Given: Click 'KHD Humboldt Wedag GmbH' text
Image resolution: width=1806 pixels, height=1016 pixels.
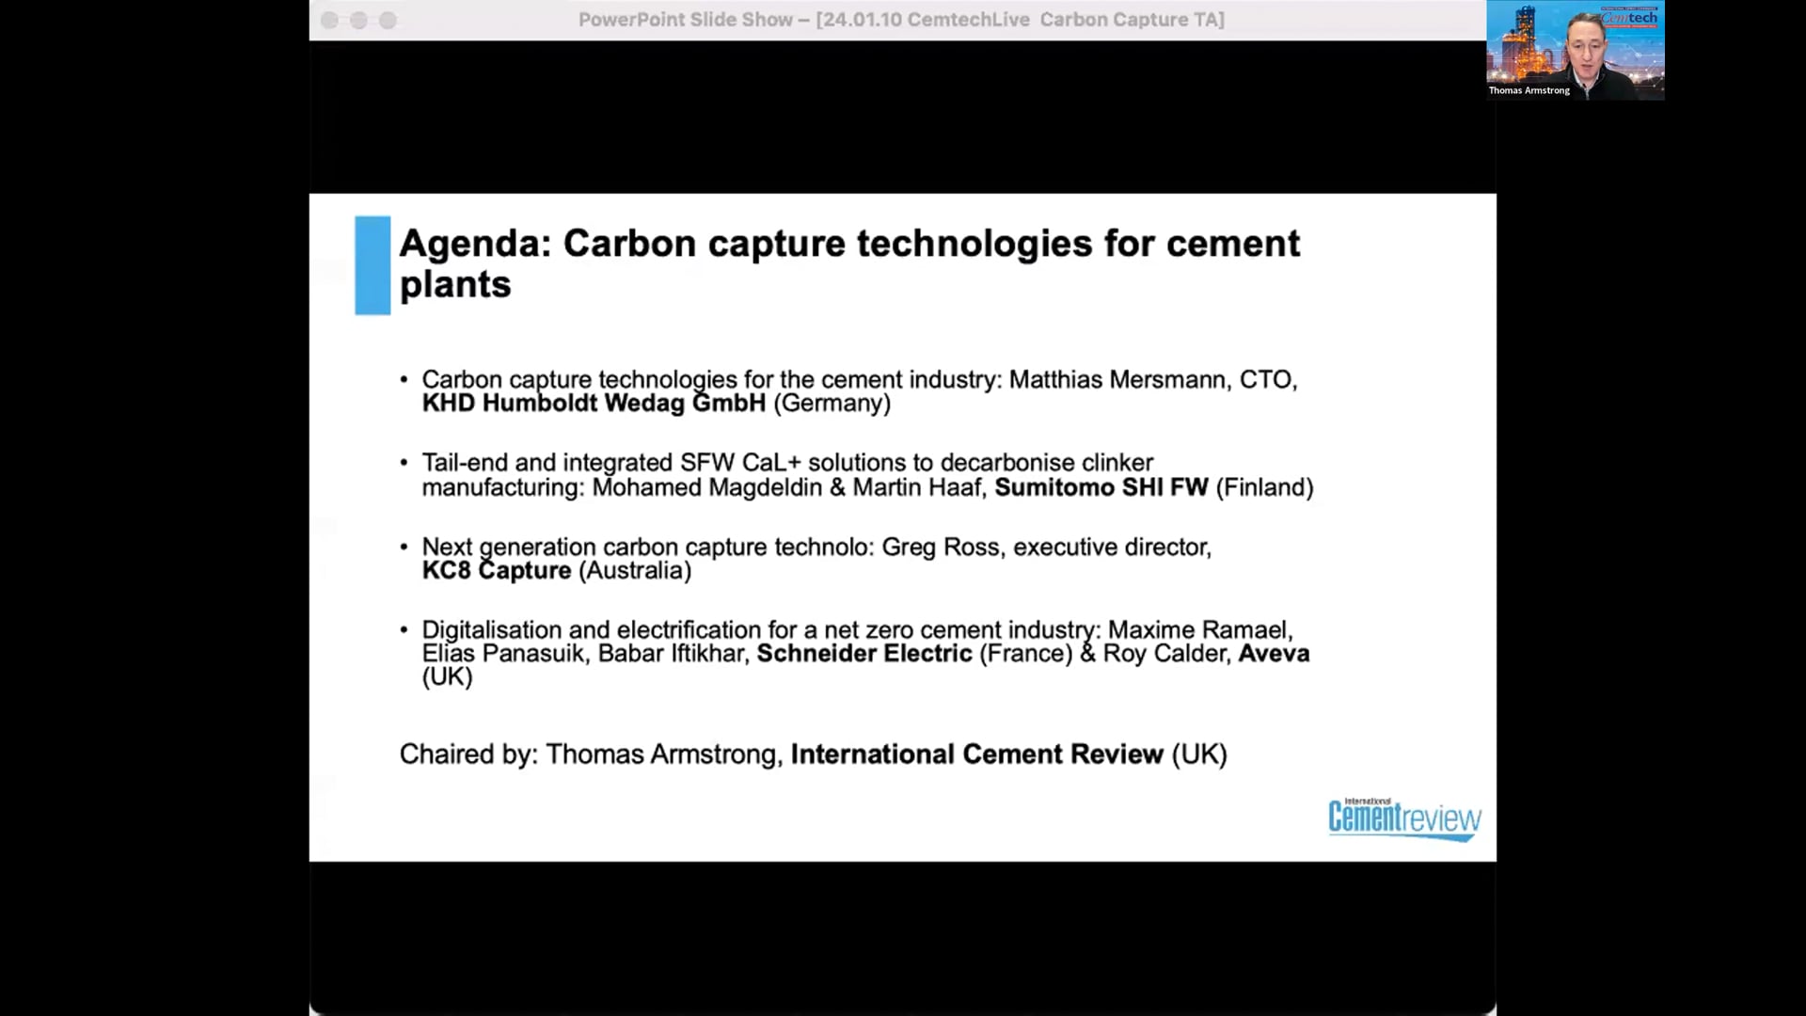Looking at the screenshot, I should coord(594,404).
